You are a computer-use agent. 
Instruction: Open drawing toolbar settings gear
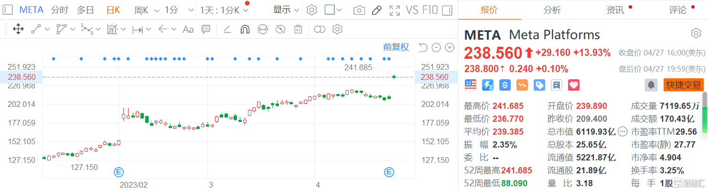338,30
